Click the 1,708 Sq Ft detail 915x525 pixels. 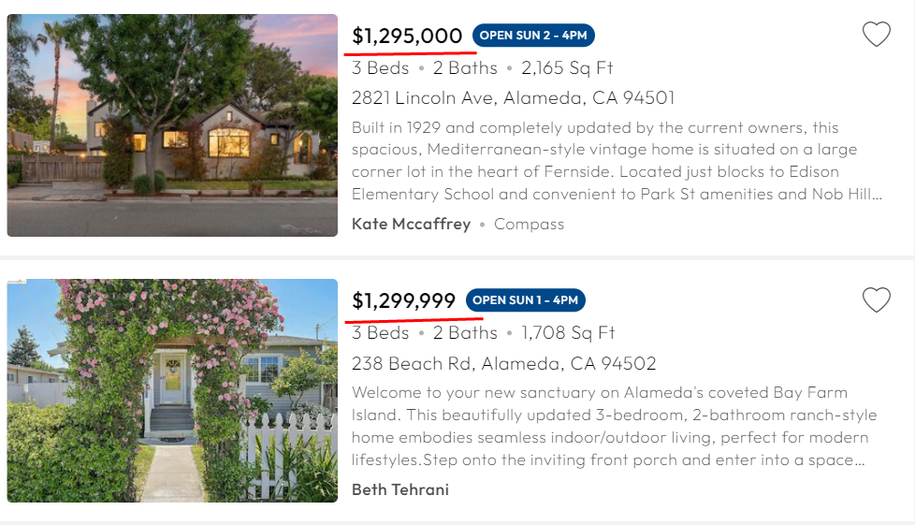(x=568, y=333)
